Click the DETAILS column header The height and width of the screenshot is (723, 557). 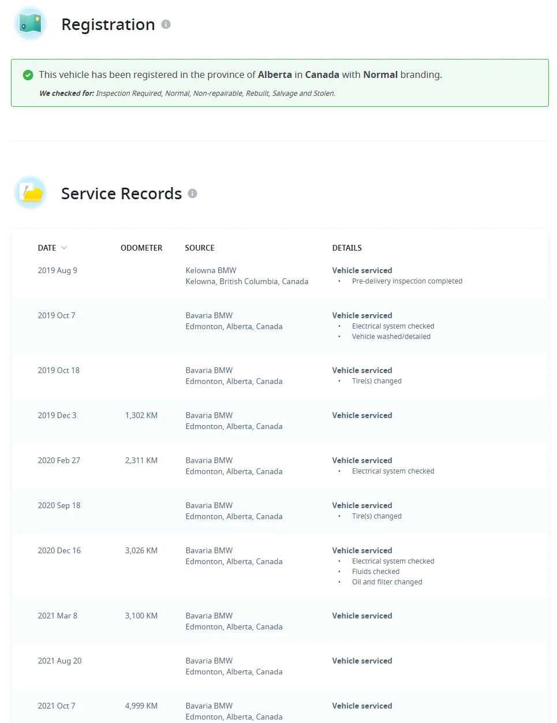pos(347,248)
